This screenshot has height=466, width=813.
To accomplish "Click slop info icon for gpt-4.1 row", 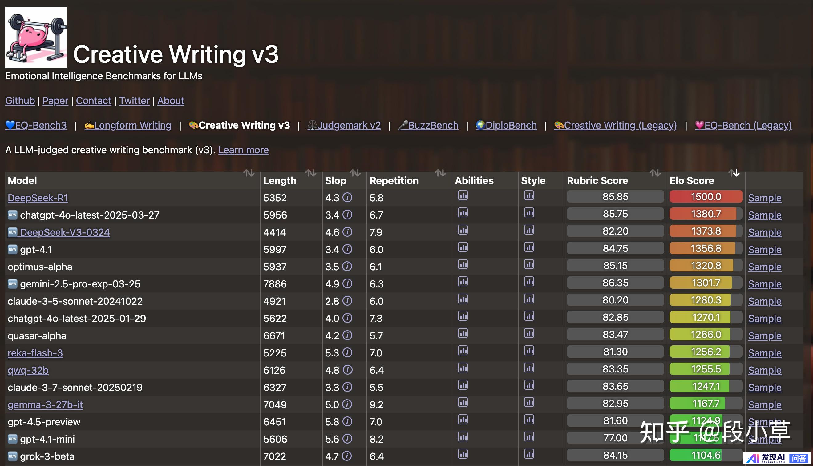I will coord(347,249).
